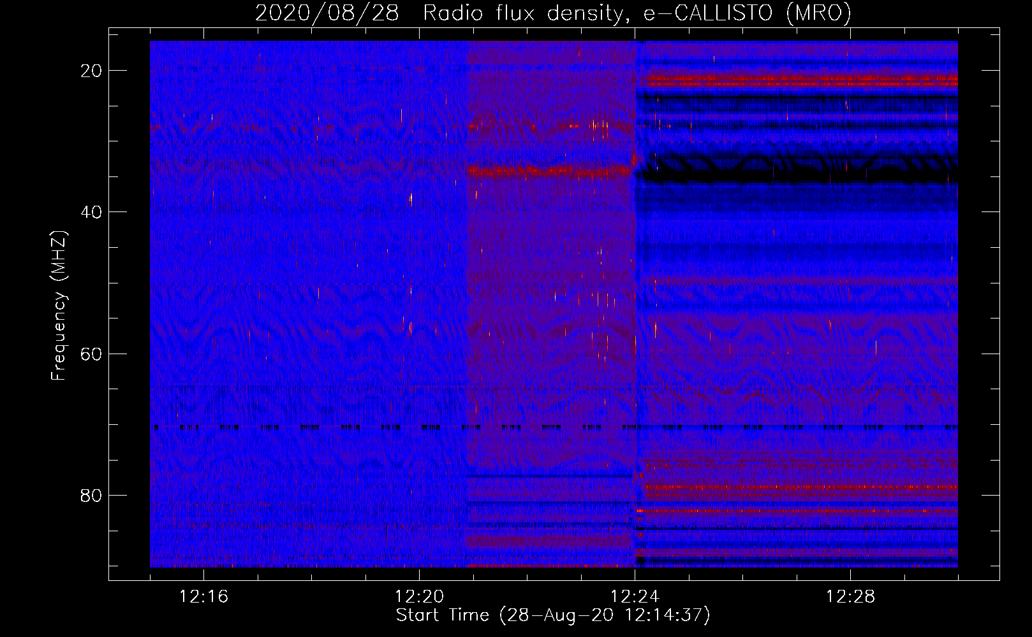Select the 12:20 time tick label
This screenshot has height=637, width=1032.
tap(419, 597)
